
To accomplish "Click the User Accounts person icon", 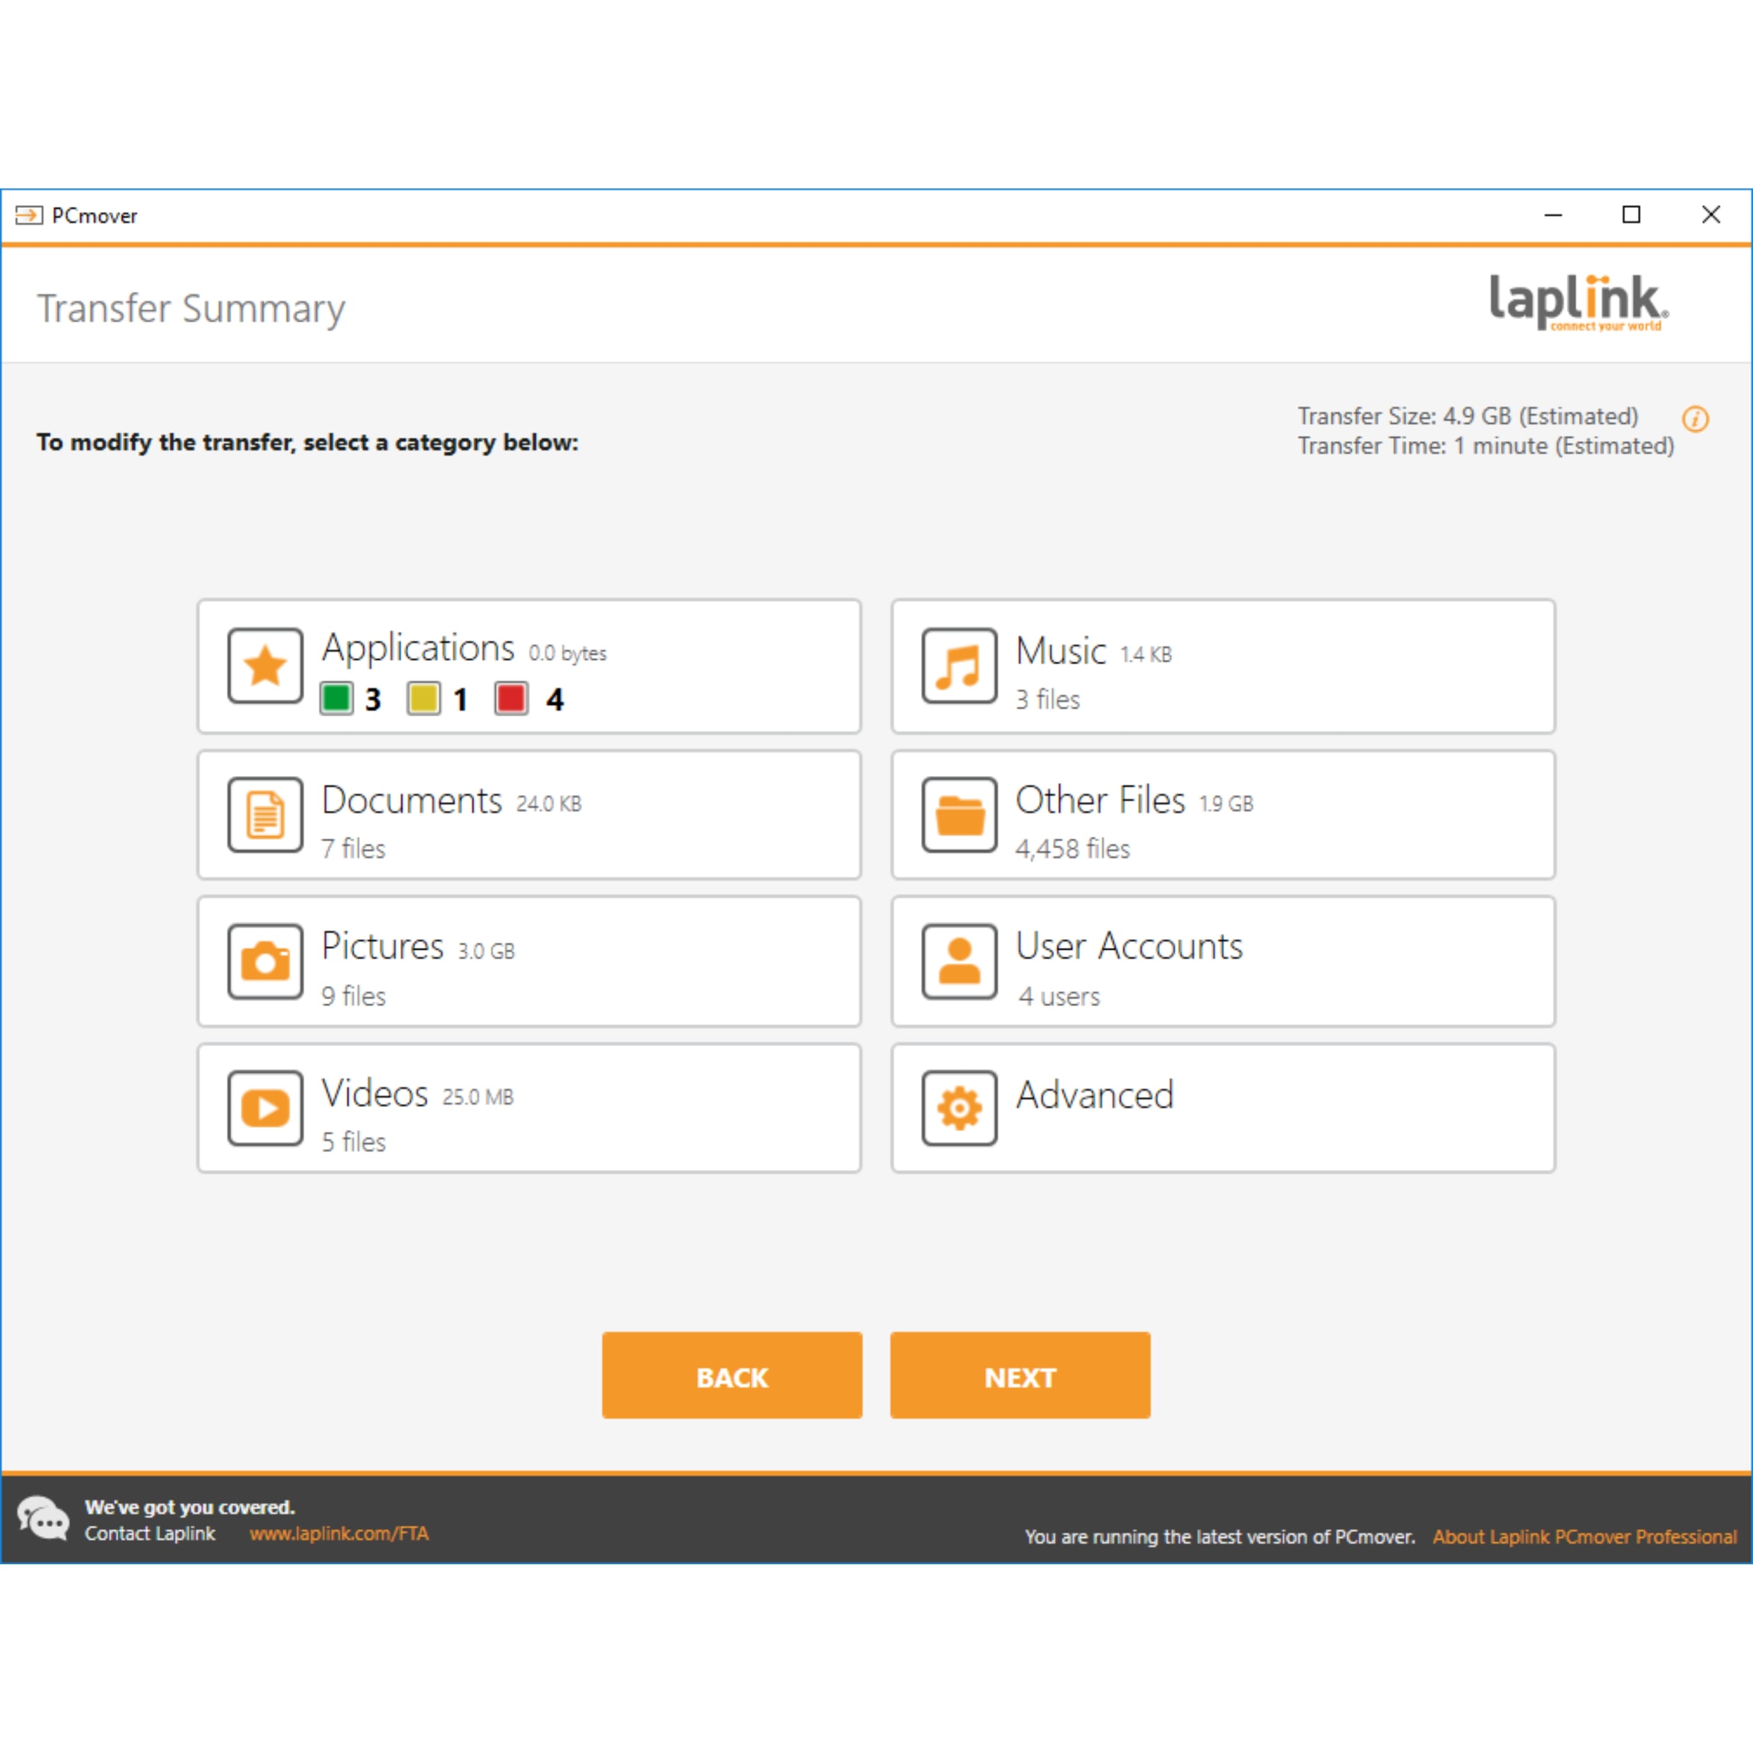I will [x=959, y=961].
